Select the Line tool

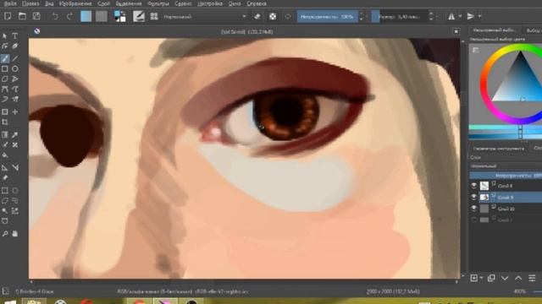[x=15, y=58]
